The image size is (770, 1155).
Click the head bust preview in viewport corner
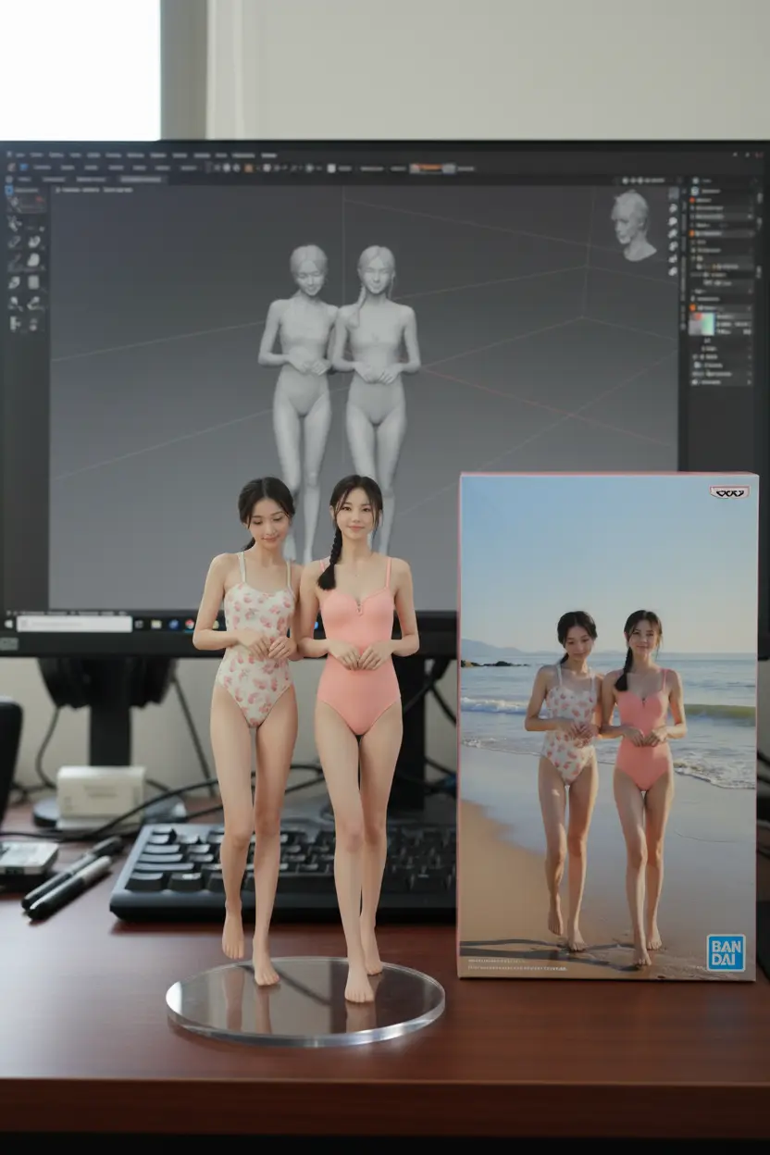[x=633, y=226]
